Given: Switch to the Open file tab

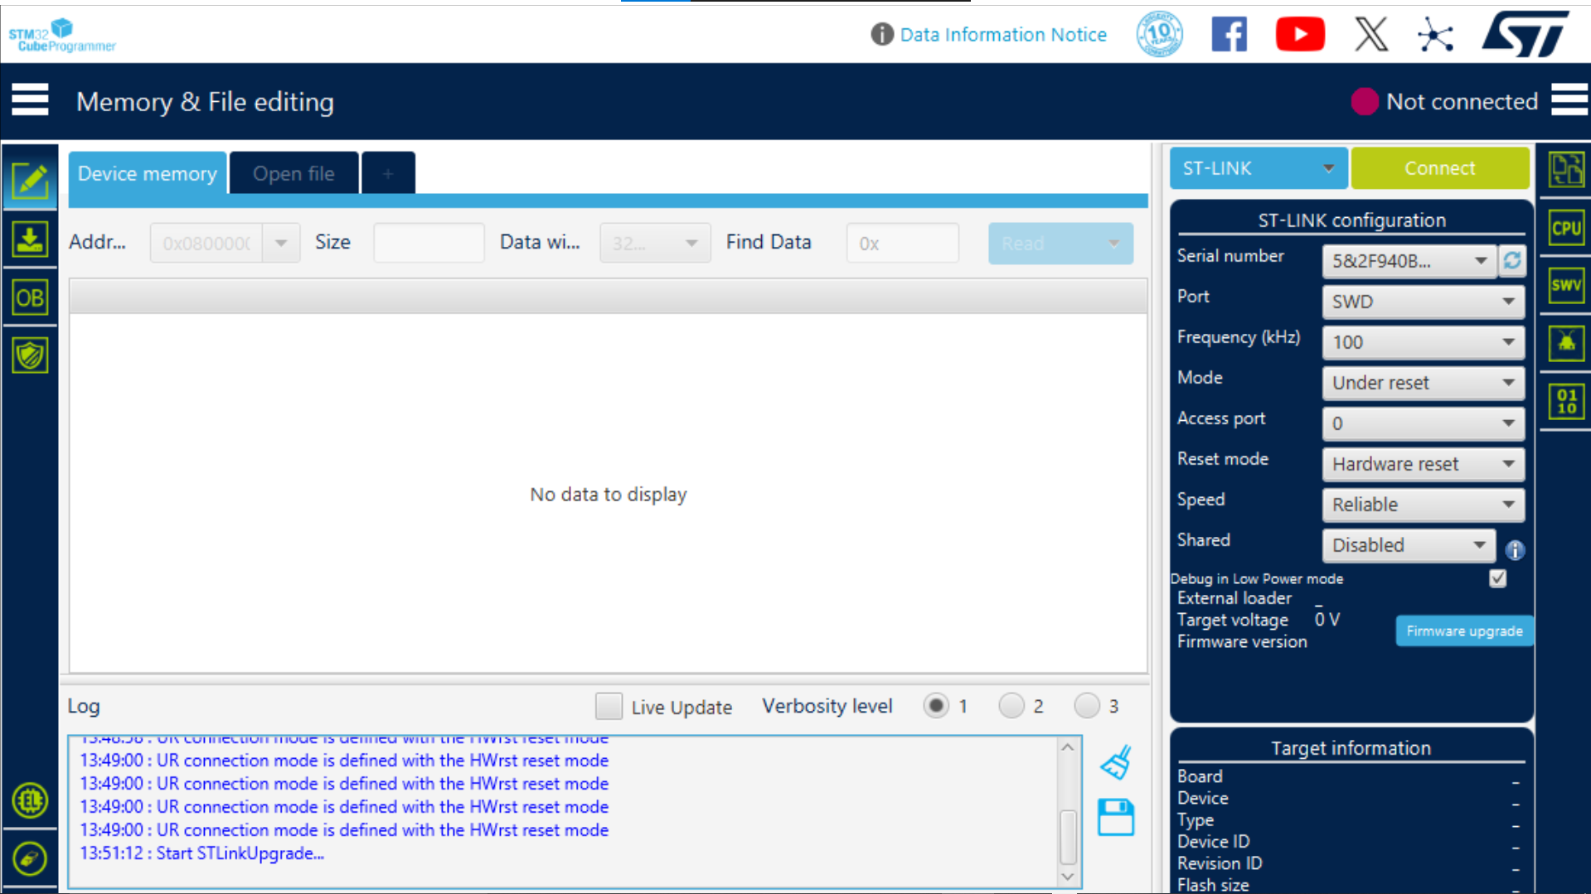Looking at the screenshot, I should coord(293,173).
